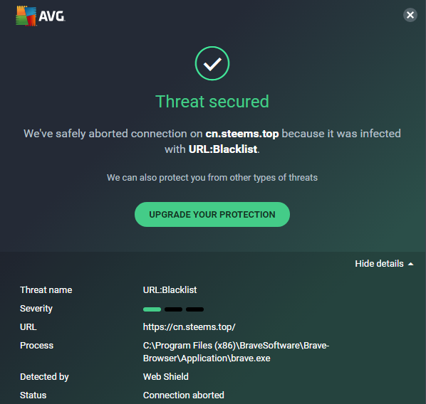The width and height of the screenshot is (426, 404).
Task: Click the green checkmark circle icon
Action: (212, 63)
